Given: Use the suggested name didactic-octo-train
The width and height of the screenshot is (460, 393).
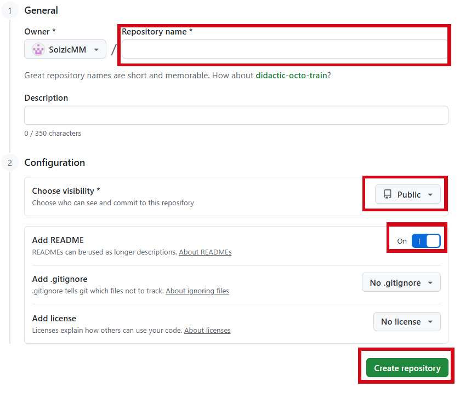Looking at the screenshot, I should tap(291, 75).
